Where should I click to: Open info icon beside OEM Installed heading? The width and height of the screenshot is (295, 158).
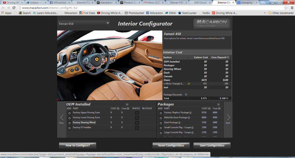(127, 104)
